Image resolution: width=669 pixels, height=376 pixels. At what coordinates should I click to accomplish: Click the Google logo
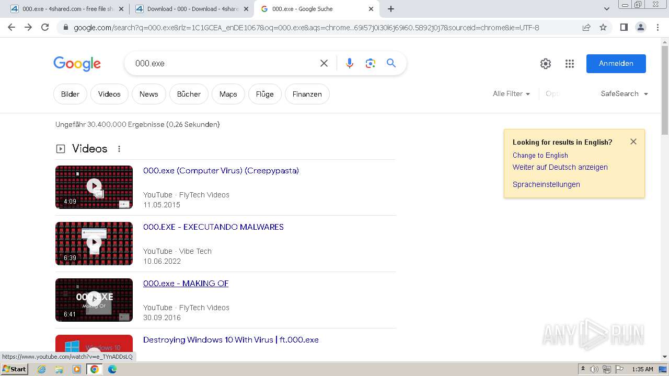coord(77,64)
